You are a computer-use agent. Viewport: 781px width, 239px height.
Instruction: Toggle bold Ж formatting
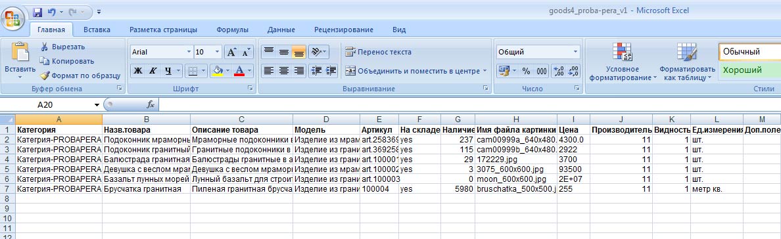coord(138,71)
